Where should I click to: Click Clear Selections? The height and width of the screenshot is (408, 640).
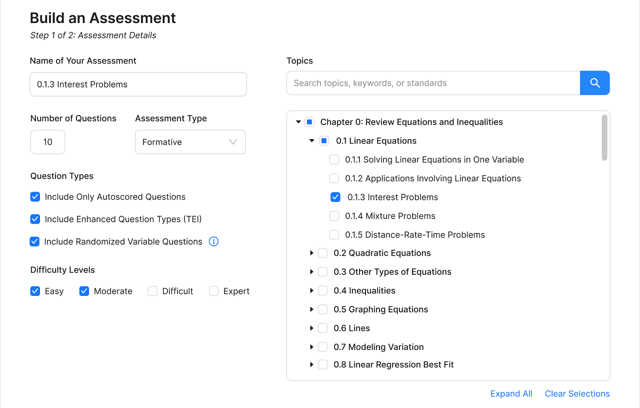(x=577, y=393)
